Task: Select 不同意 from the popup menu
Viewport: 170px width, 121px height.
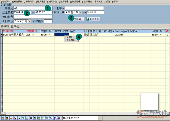Action: pyautogui.click(x=71, y=40)
